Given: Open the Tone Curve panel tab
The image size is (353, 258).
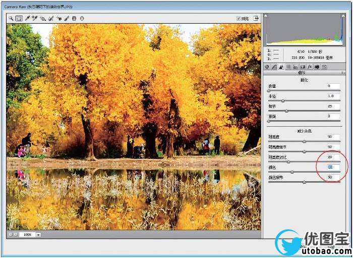Looking at the screenshot, I should [274, 67].
